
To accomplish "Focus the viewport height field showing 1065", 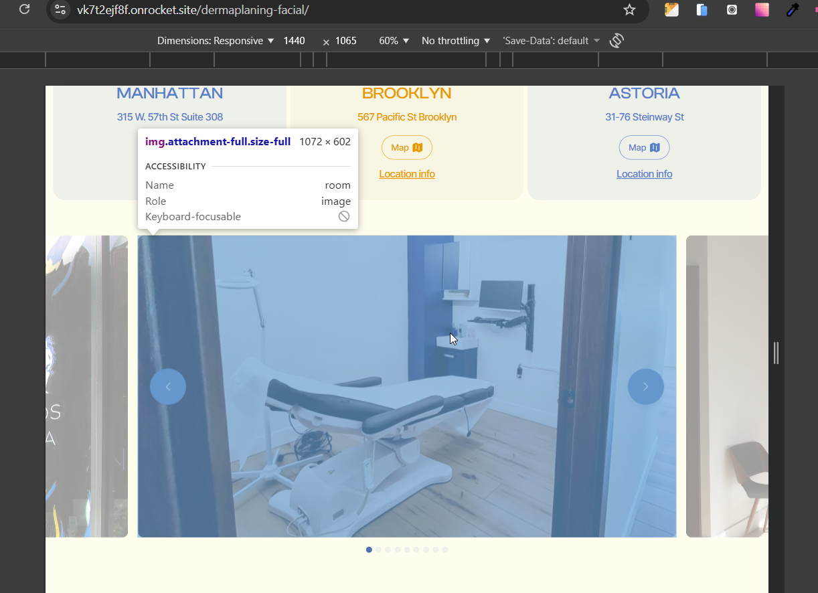I will pyautogui.click(x=347, y=41).
